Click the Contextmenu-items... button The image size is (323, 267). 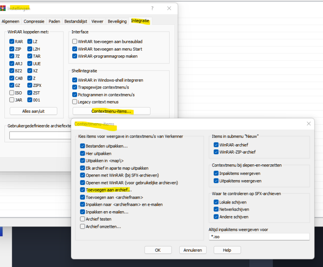tap(111, 111)
